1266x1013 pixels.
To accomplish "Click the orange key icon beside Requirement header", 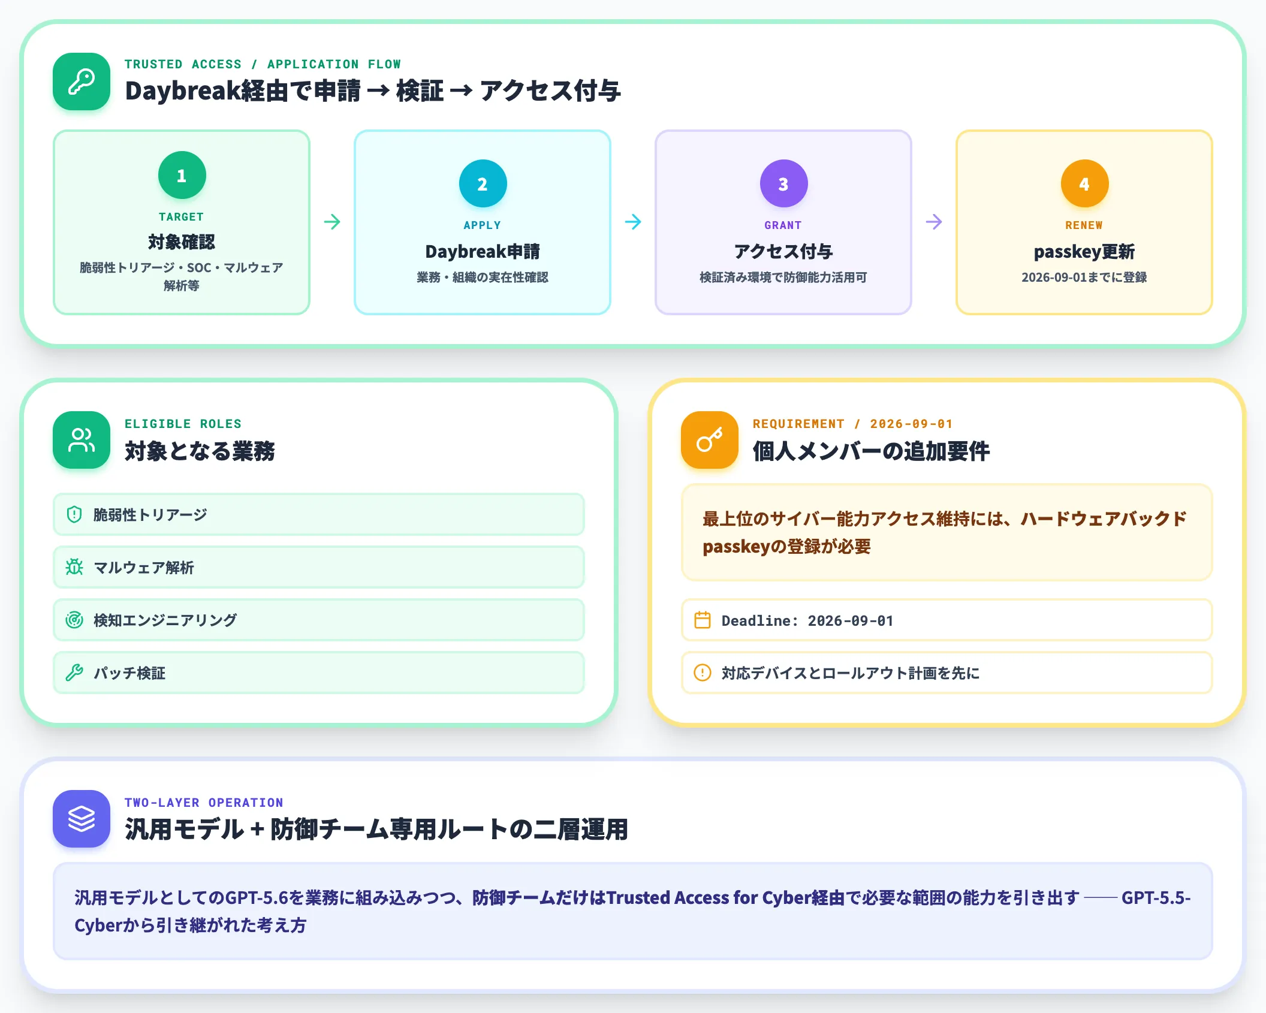I will click(x=710, y=440).
